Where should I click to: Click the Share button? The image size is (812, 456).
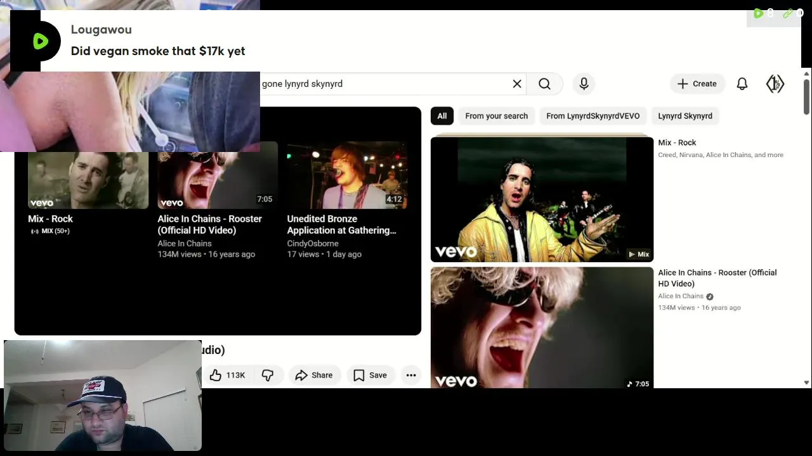315,375
